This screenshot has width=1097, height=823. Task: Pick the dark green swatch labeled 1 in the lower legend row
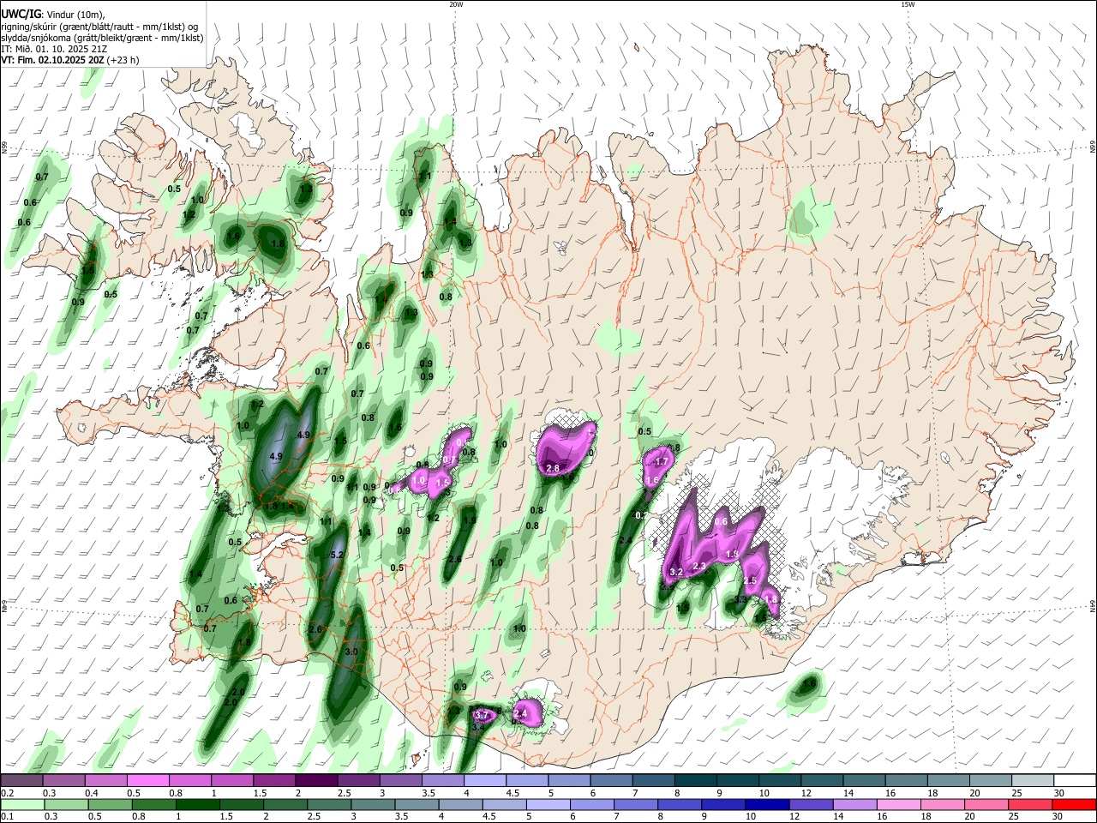(x=198, y=805)
